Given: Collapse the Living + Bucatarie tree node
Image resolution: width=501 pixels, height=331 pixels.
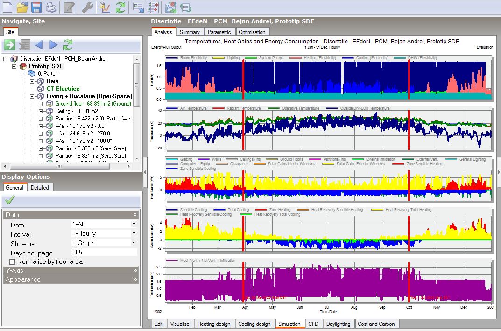Looking at the screenshot, I should [x=32, y=96].
